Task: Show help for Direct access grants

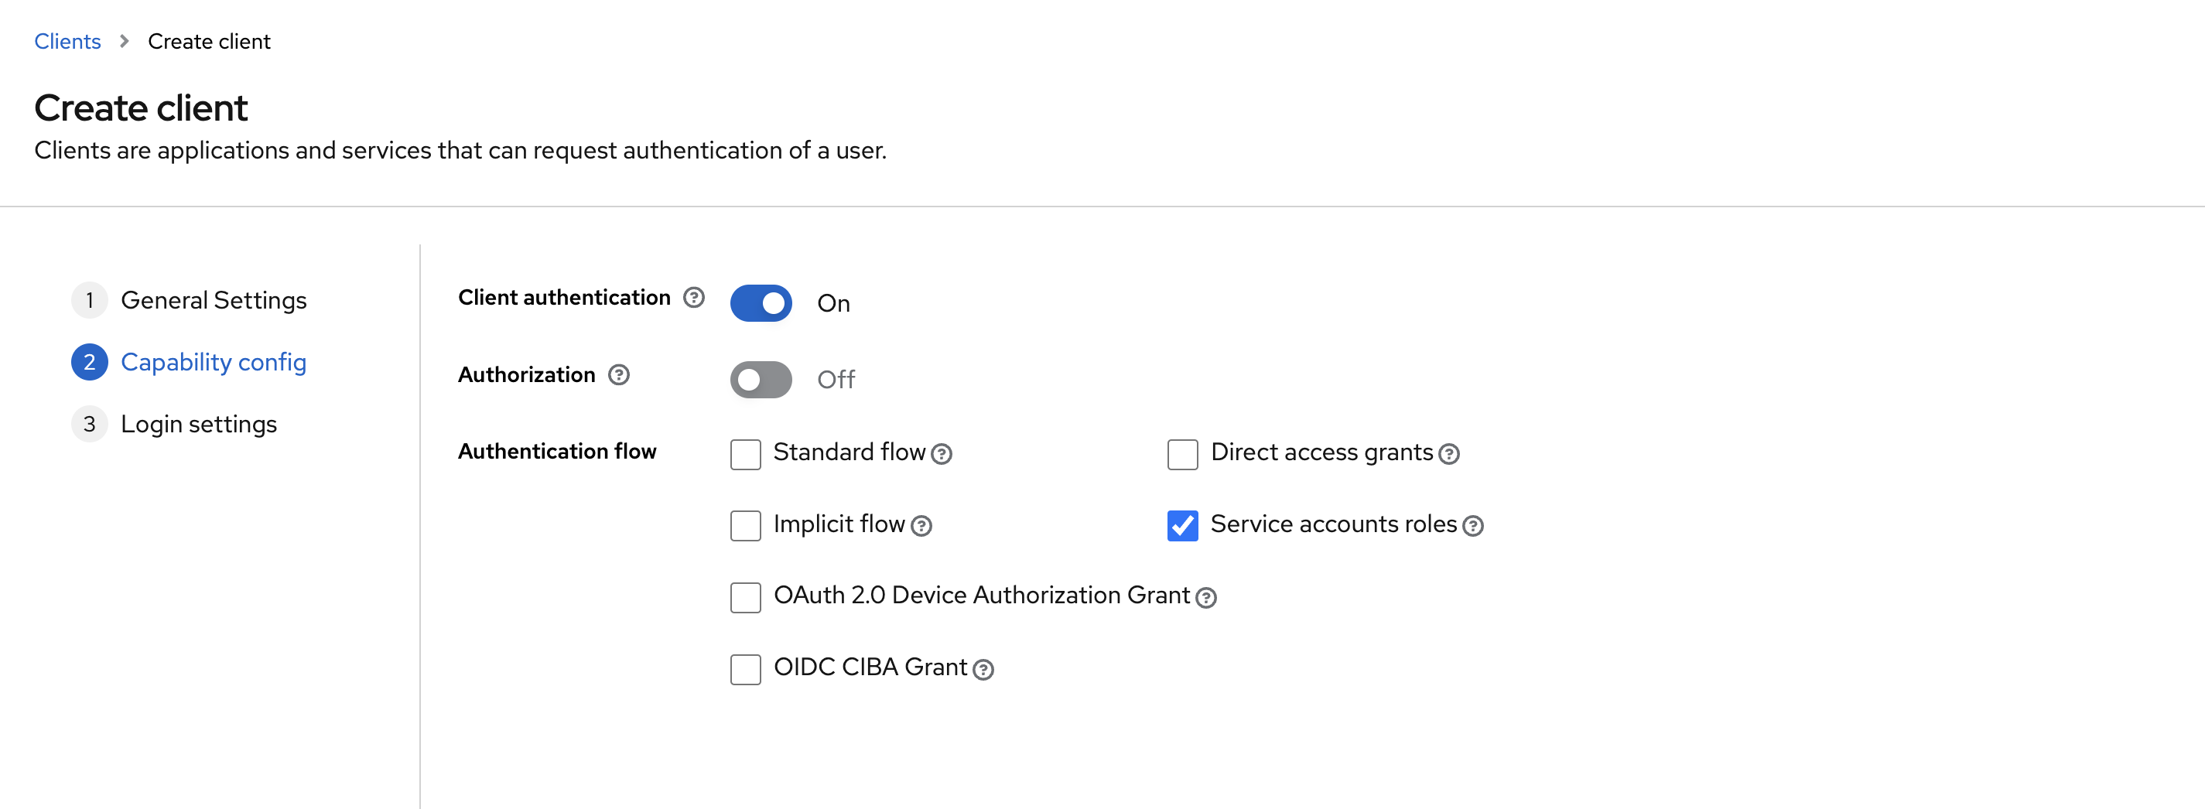Action: tap(1448, 454)
